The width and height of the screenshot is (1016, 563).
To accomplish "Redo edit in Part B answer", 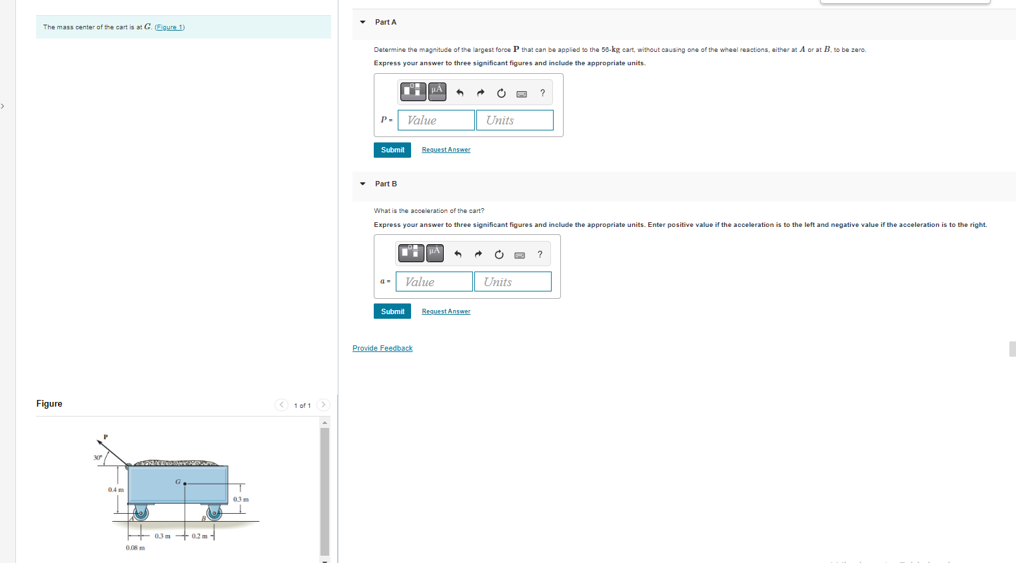I will coord(478,254).
